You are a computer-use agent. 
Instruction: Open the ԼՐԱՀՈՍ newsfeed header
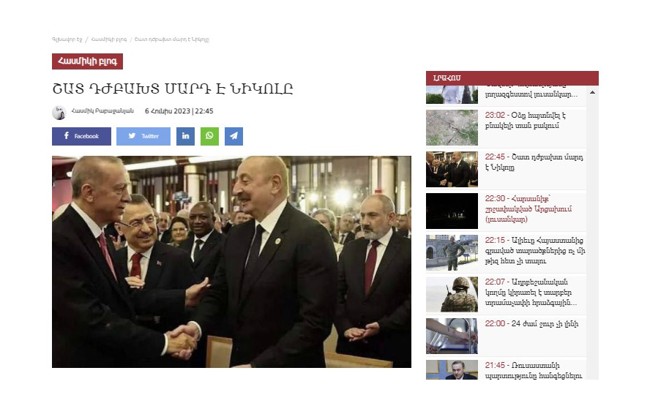click(512, 78)
